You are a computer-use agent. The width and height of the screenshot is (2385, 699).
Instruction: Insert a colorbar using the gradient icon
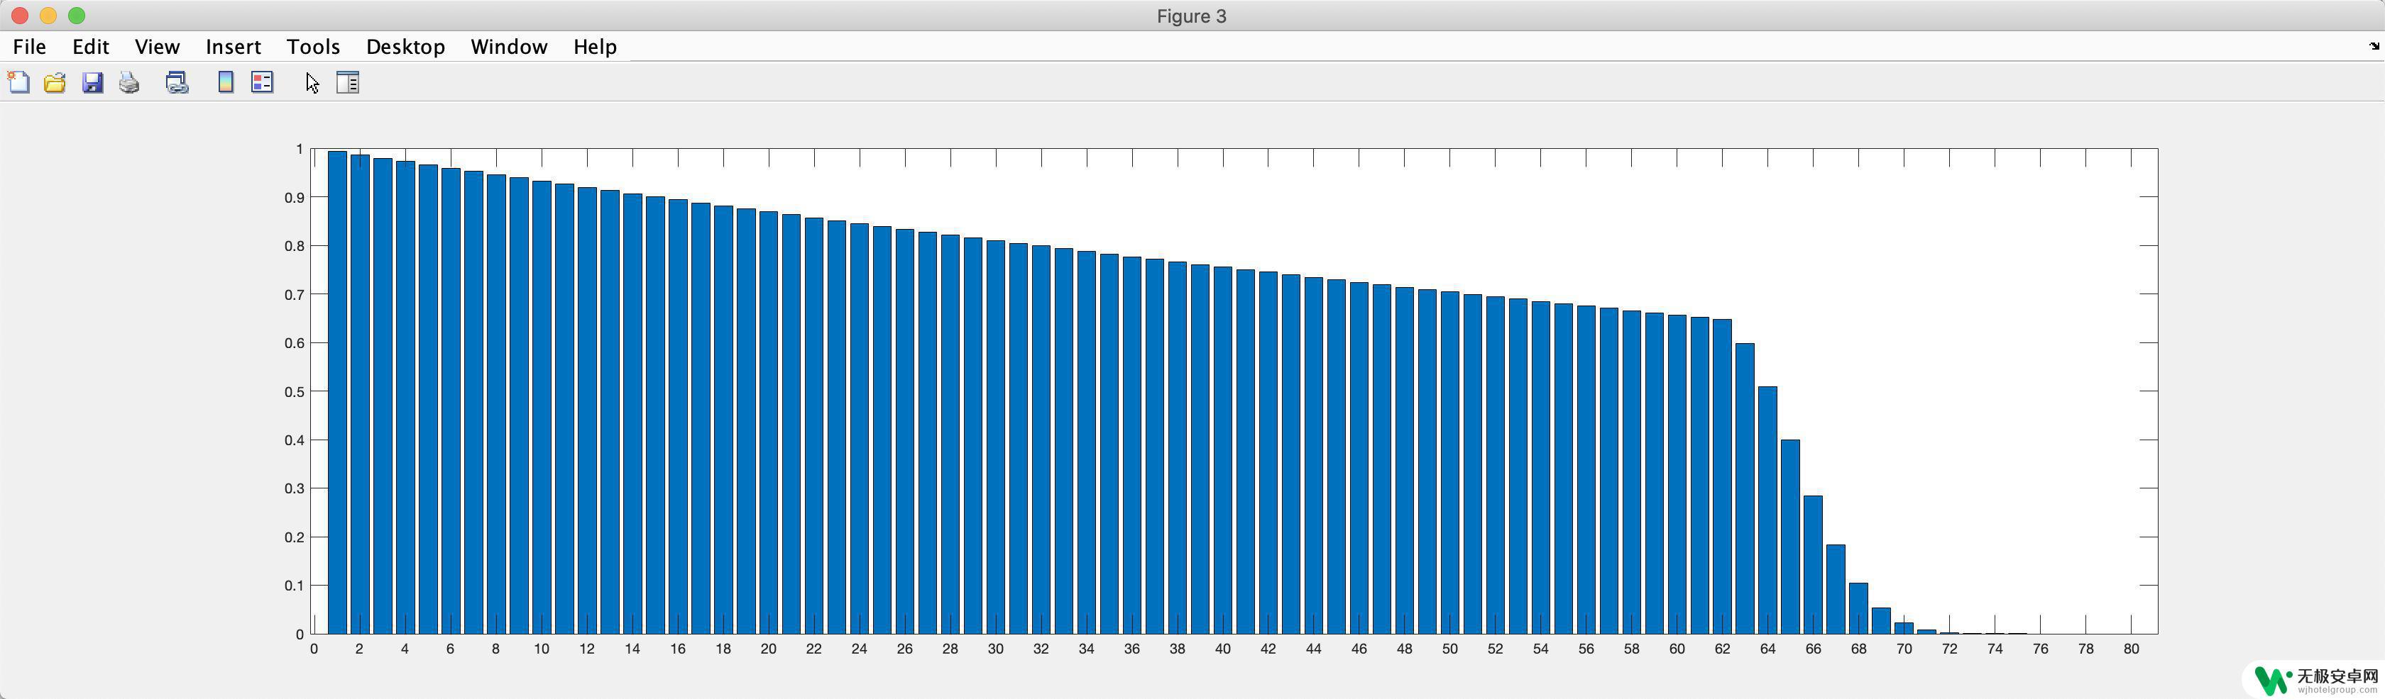225,82
